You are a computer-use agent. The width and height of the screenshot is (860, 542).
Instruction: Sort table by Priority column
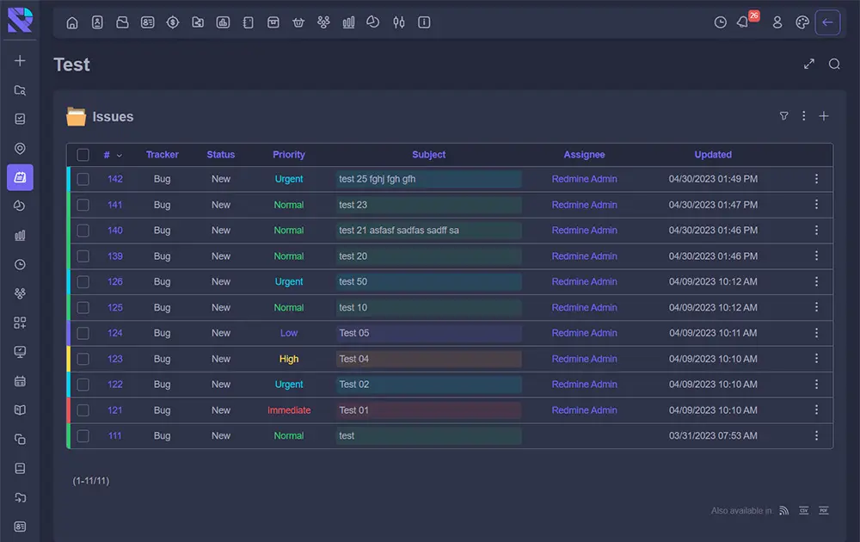click(288, 155)
